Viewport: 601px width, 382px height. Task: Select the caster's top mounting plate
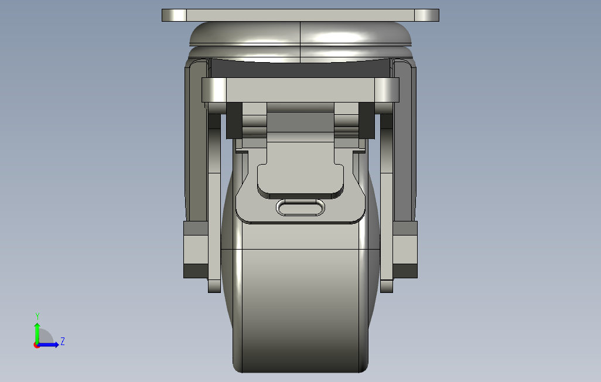(300, 15)
